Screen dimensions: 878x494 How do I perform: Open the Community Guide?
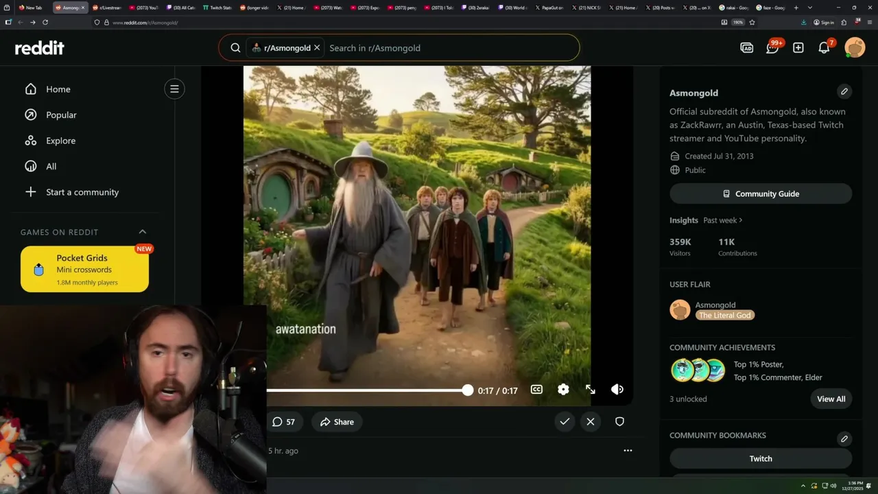(761, 193)
